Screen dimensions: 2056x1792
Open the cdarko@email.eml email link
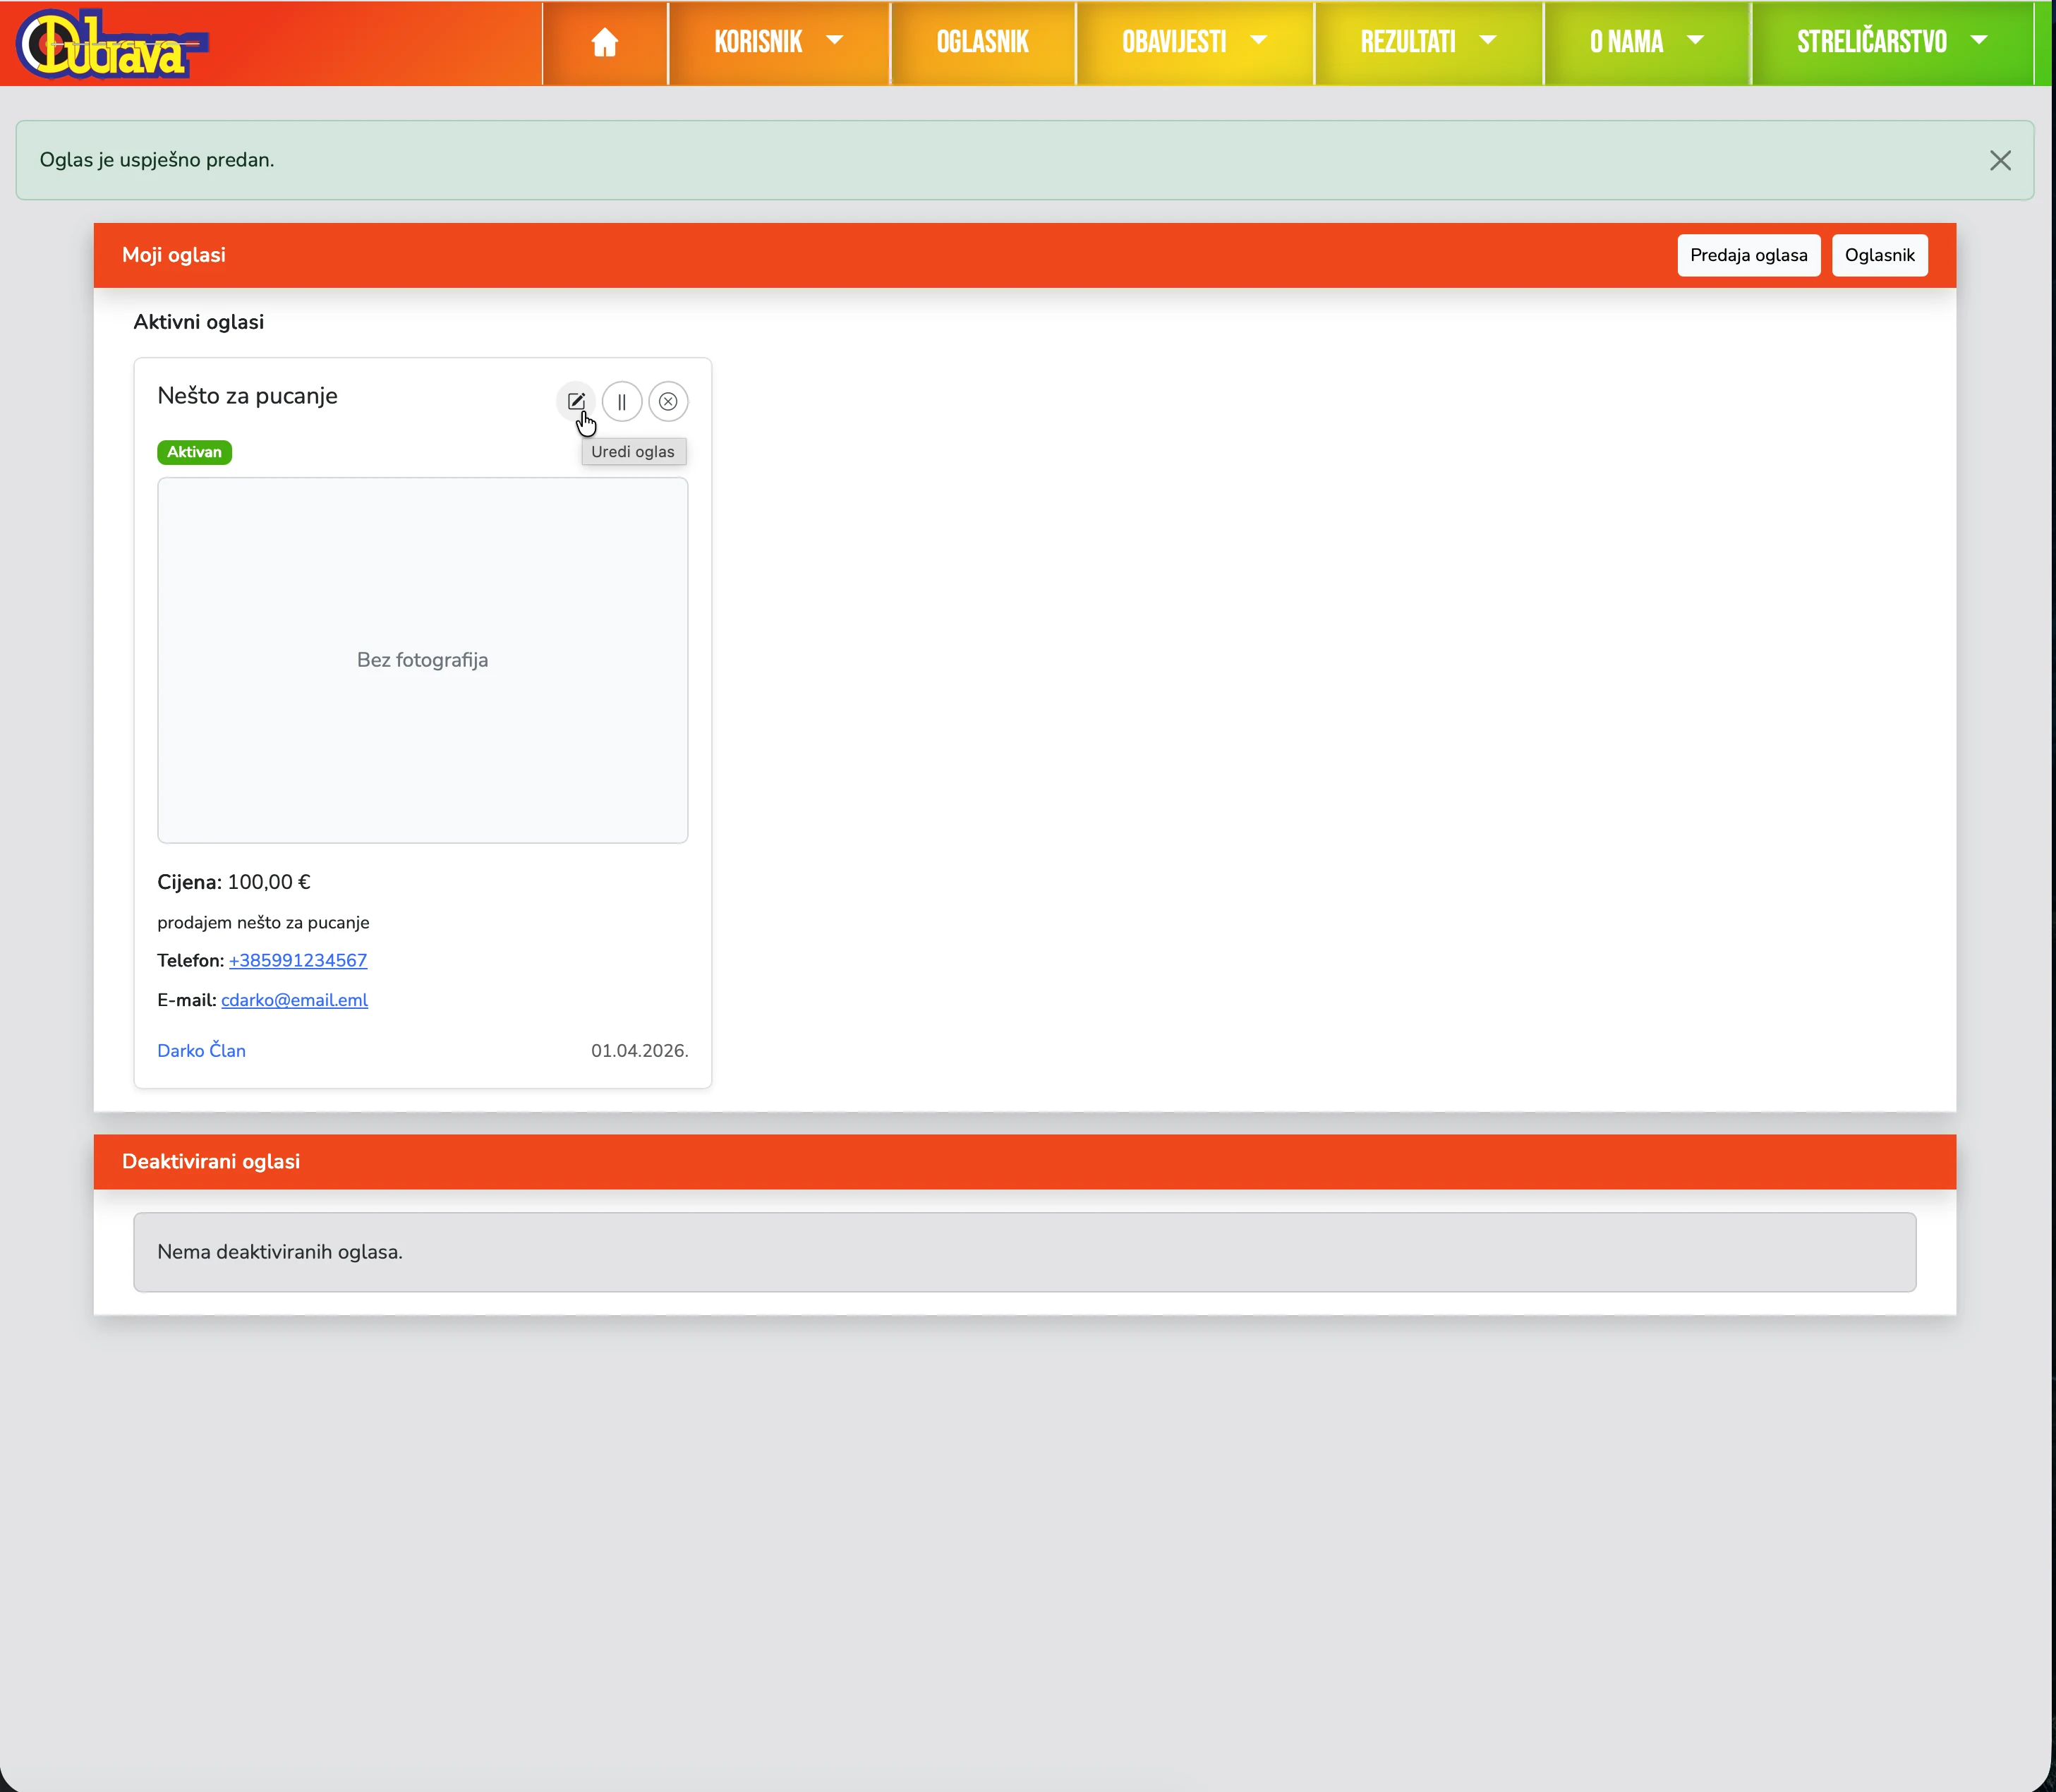294,1000
